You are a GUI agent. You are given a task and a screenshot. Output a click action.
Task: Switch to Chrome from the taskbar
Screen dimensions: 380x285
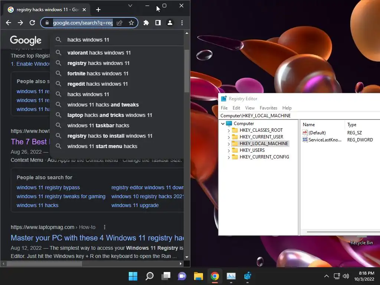[215, 276]
